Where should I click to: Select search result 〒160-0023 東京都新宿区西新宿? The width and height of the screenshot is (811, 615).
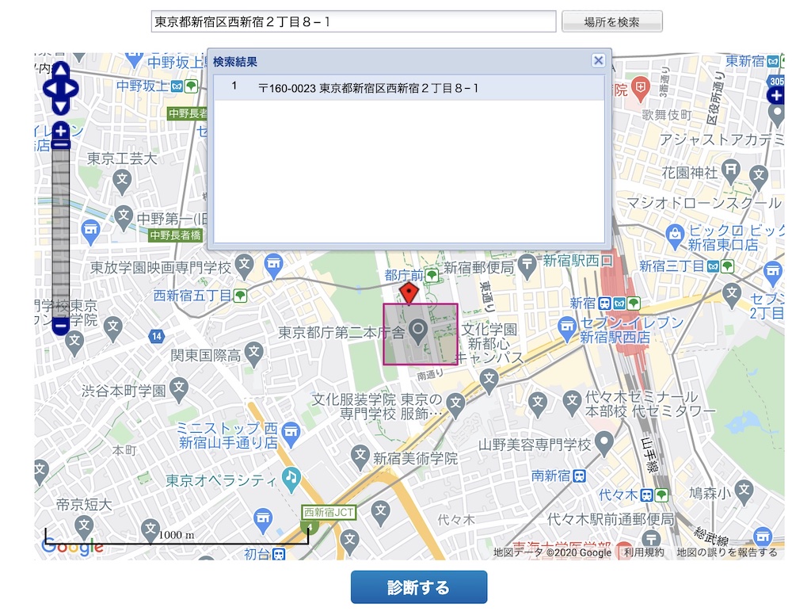tap(409, 88)
